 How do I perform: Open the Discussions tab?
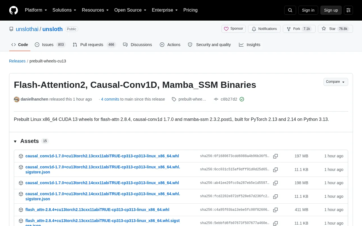pyautogui.click(x=137, y=45)
